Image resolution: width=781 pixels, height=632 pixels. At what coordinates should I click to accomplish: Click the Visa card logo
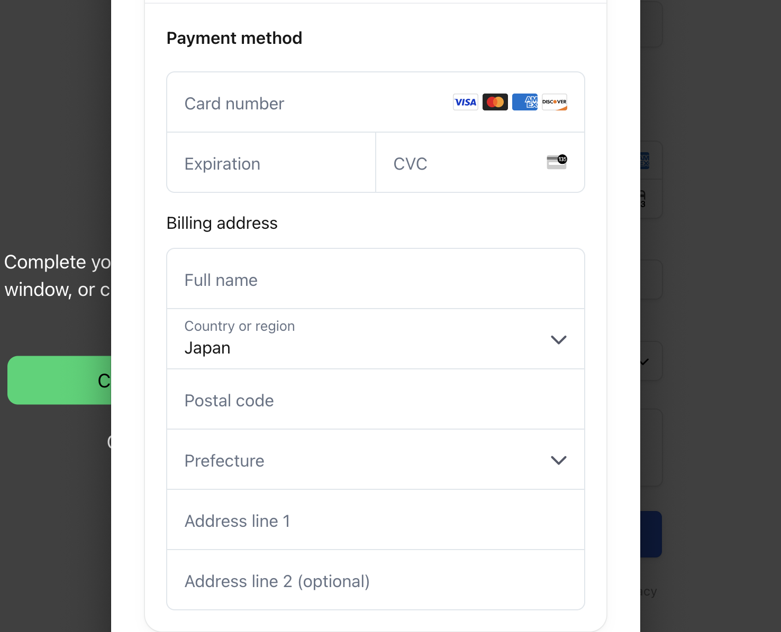pos(465,102)
